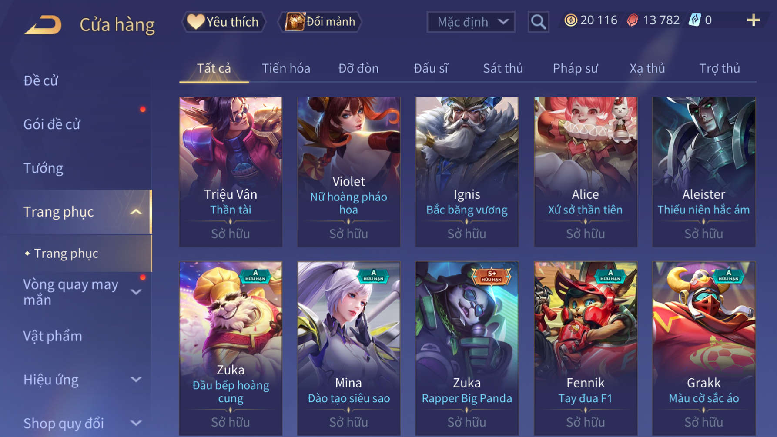Switch to the Sát thủ tab
The height and width of the screenshot is (437, 777).
[x=503, y=68]
